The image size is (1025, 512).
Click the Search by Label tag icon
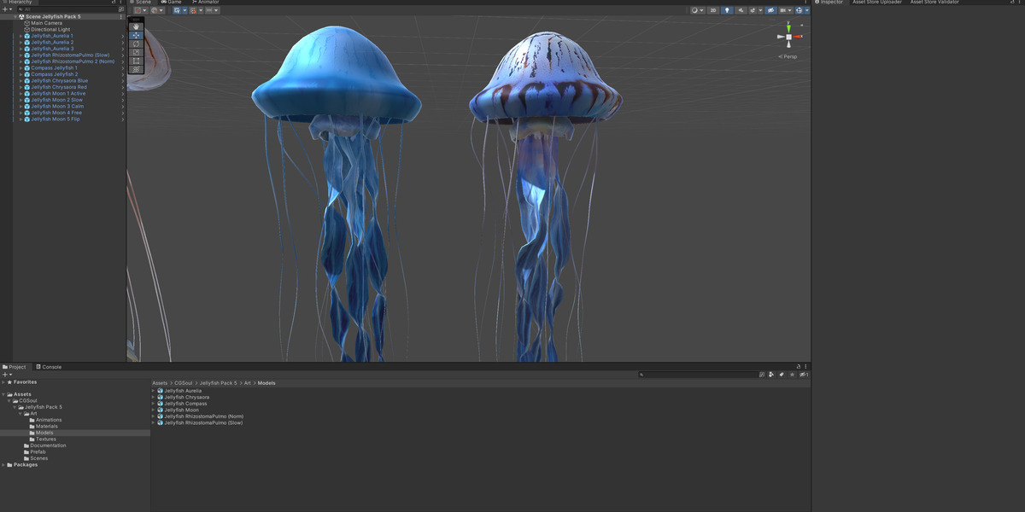pos(782,375)
